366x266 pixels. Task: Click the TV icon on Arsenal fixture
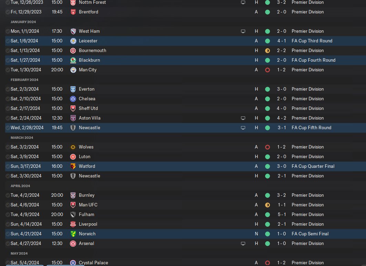tap(243, 244)
